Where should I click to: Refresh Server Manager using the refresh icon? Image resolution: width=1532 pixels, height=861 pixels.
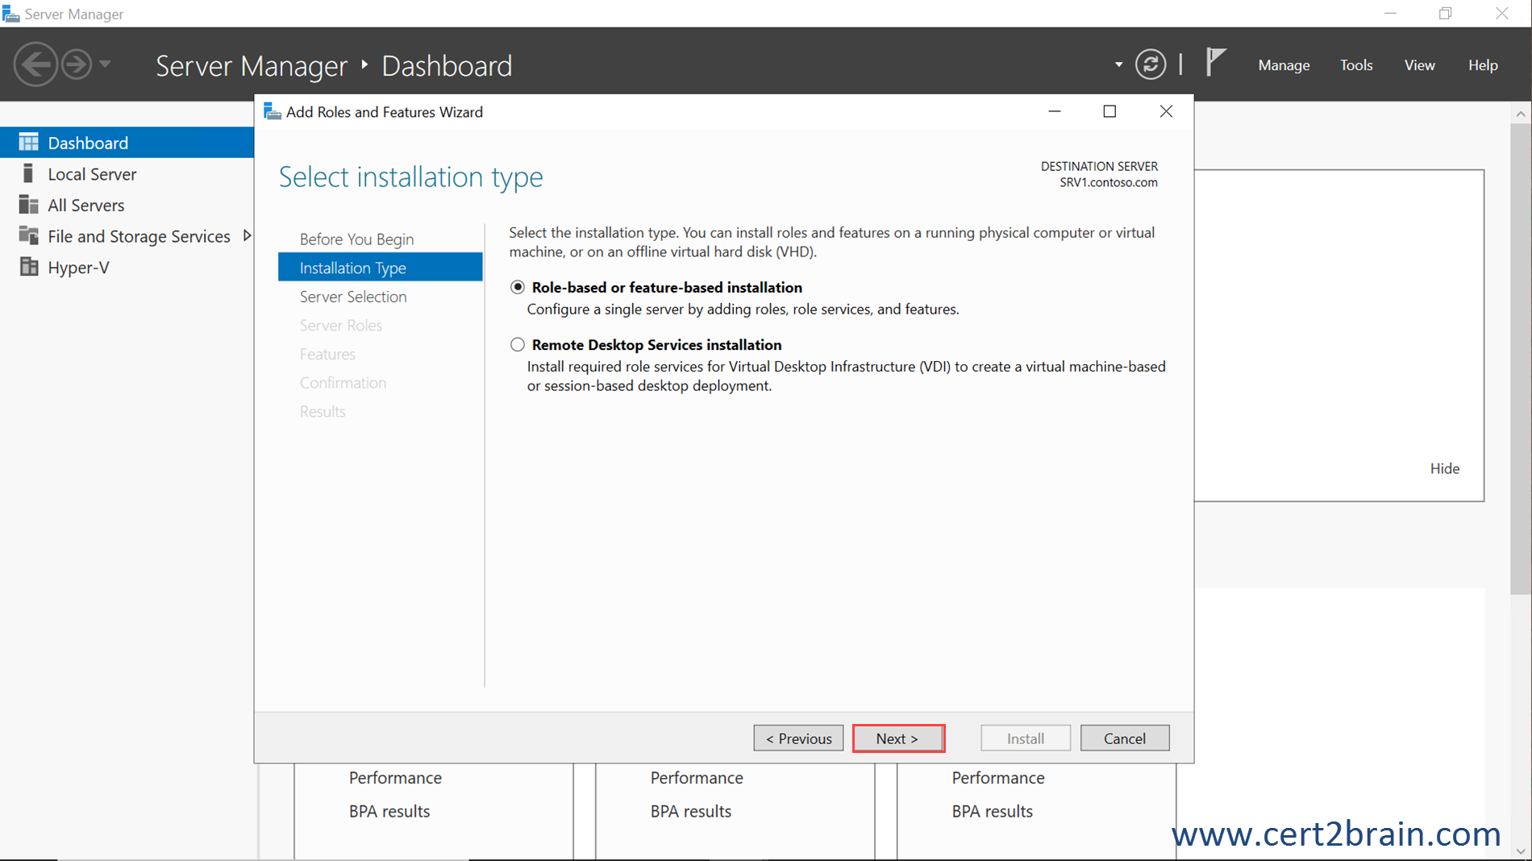1151,64
